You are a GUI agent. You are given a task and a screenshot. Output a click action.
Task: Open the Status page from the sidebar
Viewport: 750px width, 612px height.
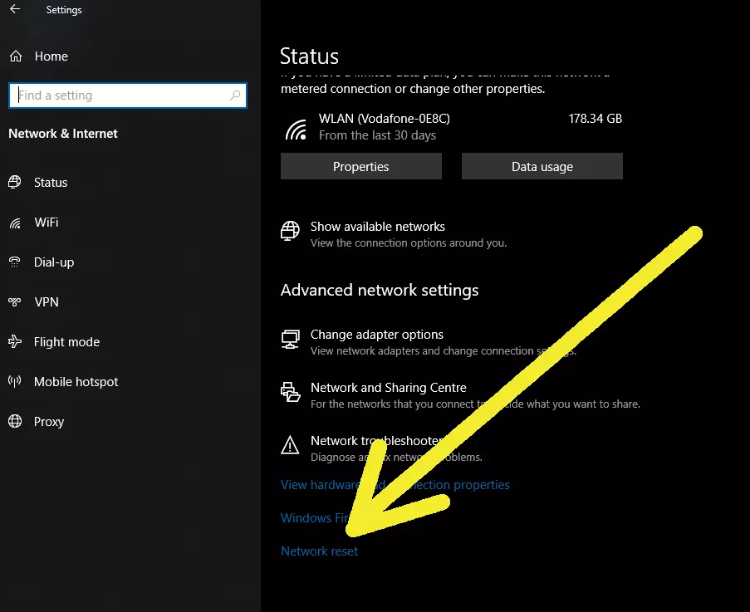(50, 183)
